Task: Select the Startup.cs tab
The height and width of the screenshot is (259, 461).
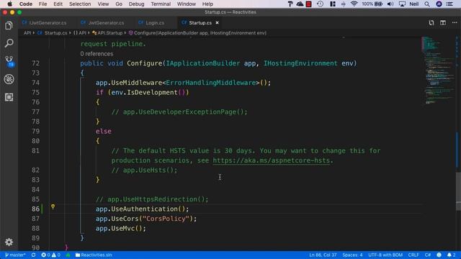Action: click(200, 22)
